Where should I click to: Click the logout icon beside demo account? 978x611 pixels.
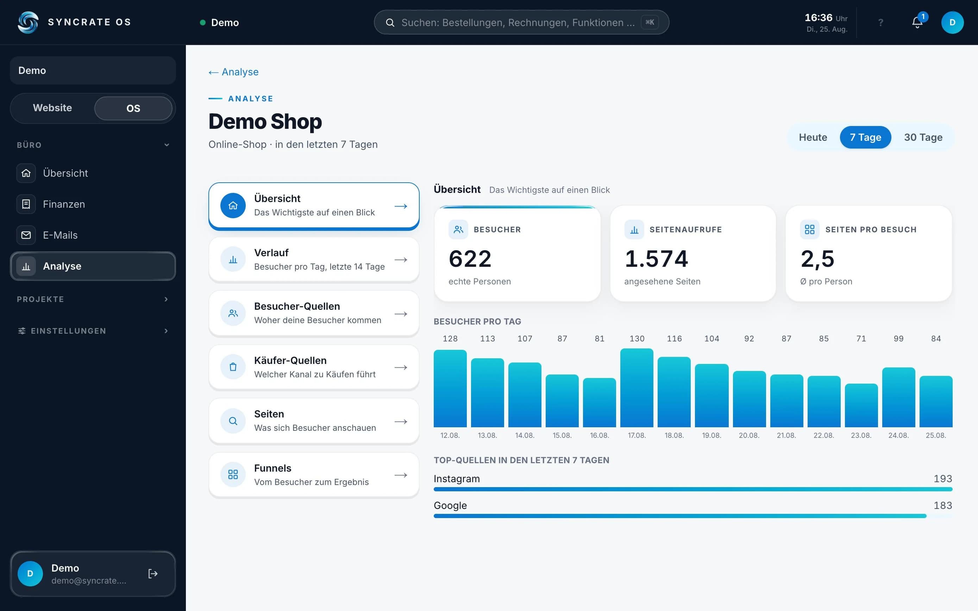point(153,573)
